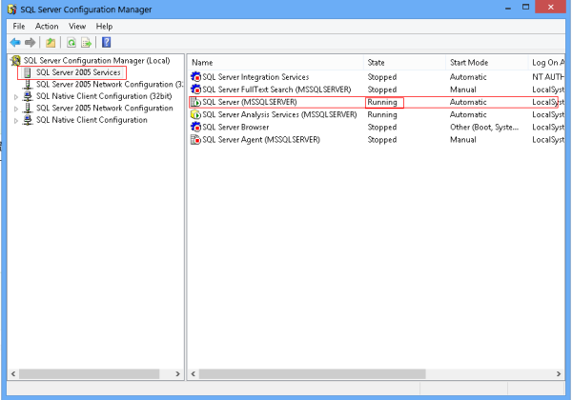The height and width of the screenshot is (400, 572).
Task: Open the Action menu
Action: point(47,27)
